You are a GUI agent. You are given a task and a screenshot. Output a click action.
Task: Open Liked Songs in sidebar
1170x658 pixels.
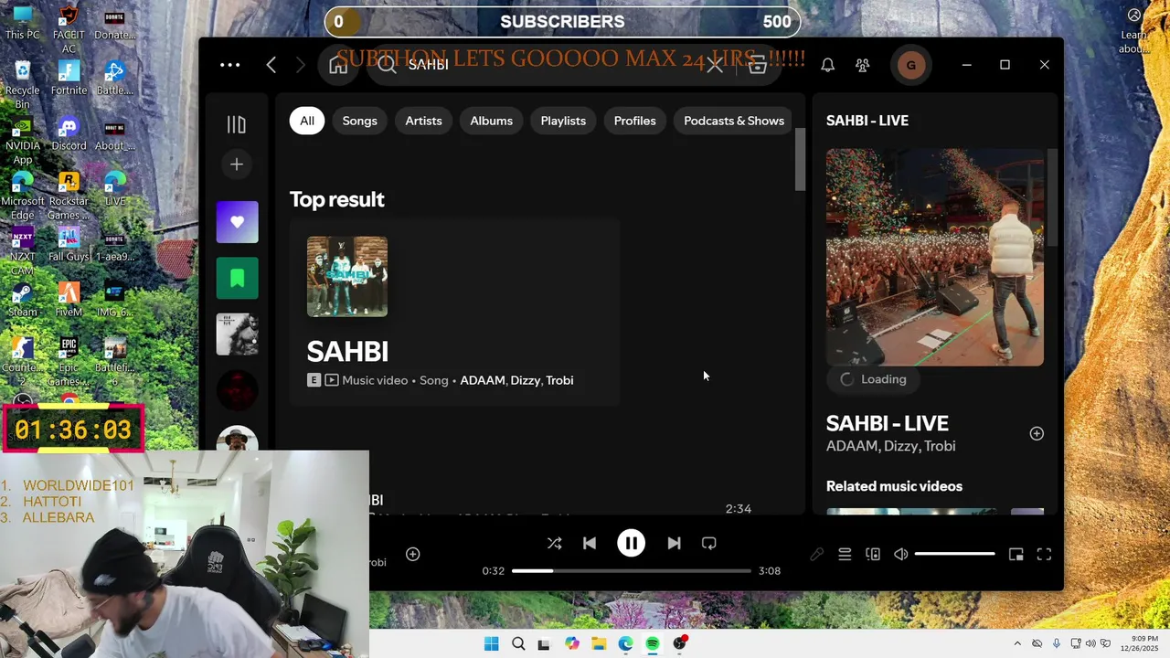(x=237, y=222)
